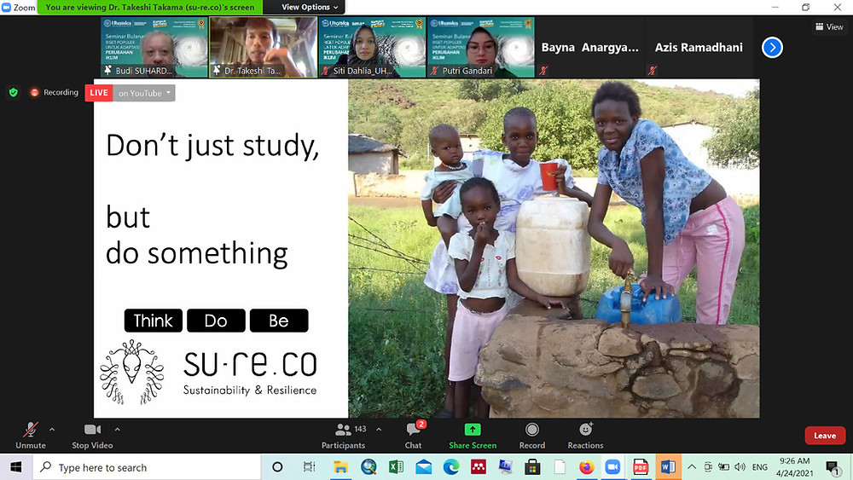This screenshot has width=853, height=480.
Task: Open the Participants panel
Action: point(343,436)
